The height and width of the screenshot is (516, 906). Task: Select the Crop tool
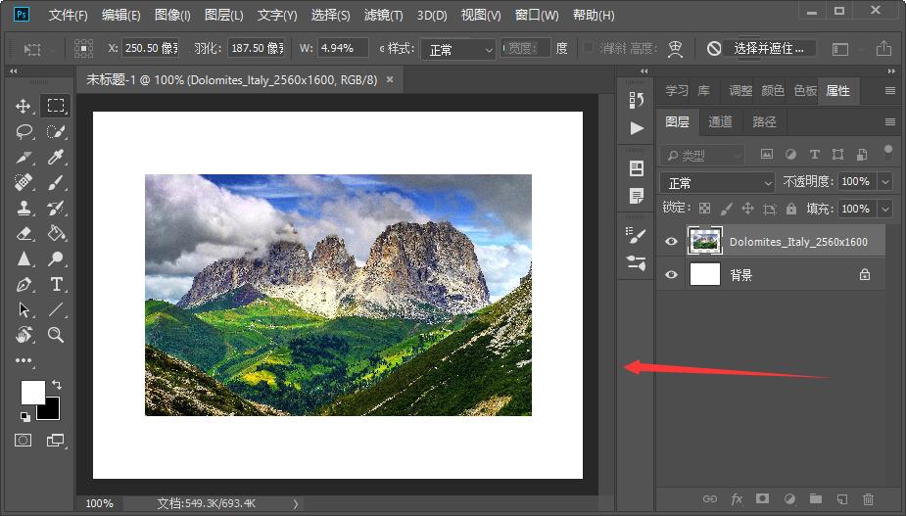pyautogui.click(x=24, y=158)
